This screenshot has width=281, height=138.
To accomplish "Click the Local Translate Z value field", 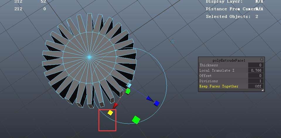I will [x=256, y=70].
